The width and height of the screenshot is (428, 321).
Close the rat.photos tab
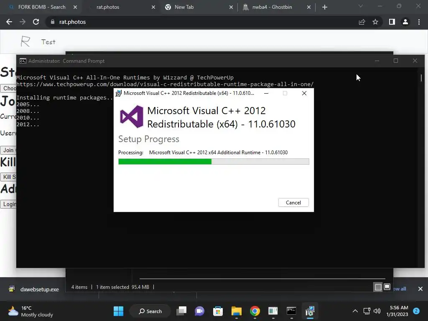pos(153,8)
